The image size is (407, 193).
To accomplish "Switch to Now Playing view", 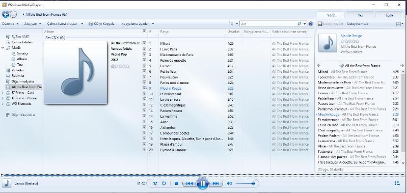I will 397,183.
